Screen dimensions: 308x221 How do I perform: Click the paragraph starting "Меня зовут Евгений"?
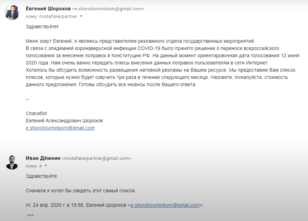[x=140, y=41]
